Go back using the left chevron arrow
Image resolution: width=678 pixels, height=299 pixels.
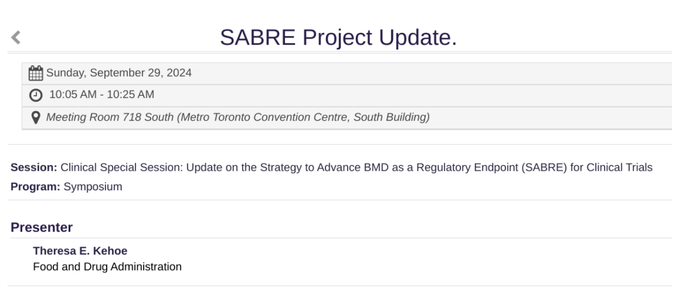pos(16,38)
